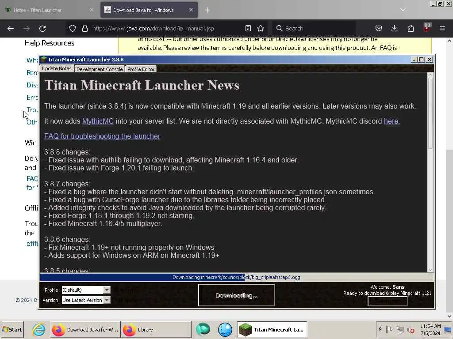Click the dark button under Welcome, Sans
Screen dimensions: 453x339
pos(388,301)
